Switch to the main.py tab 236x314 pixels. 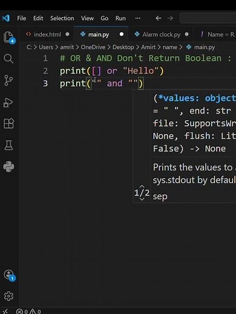click(x=99, y=34)
